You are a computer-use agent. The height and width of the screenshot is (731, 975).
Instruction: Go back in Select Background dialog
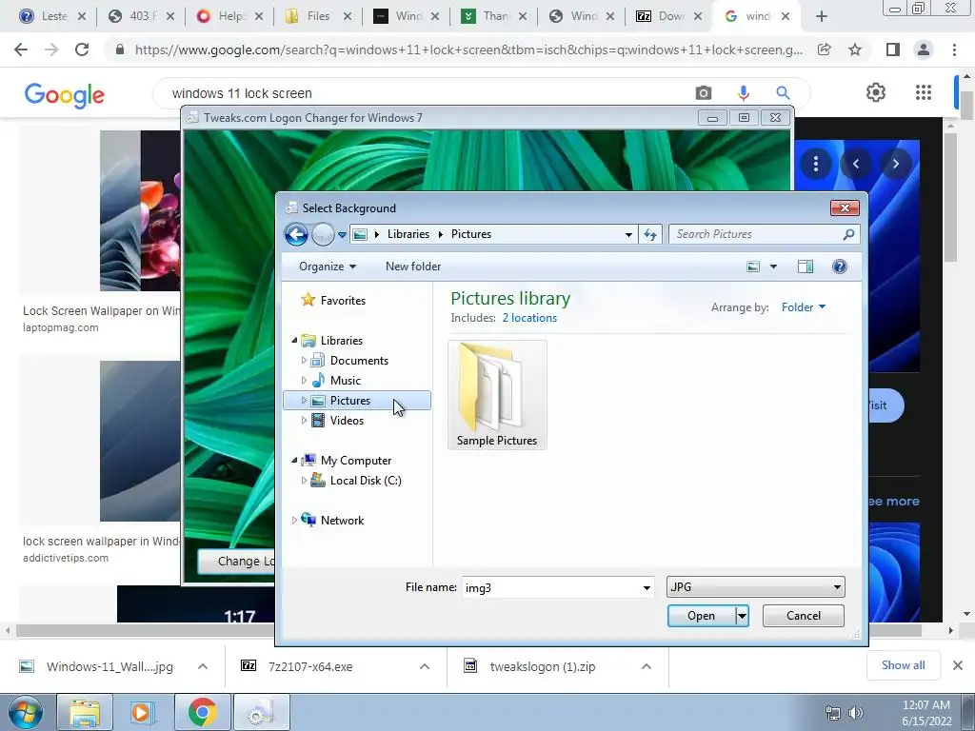tap(297, 234)
